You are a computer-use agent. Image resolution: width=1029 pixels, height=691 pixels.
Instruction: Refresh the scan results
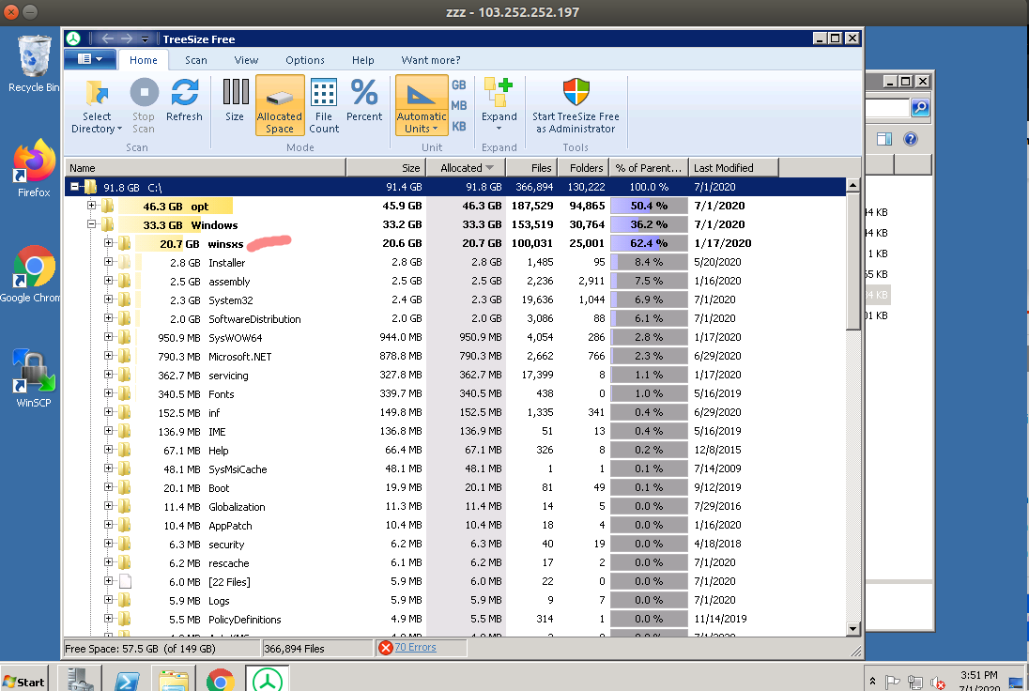[x=184, y=100]
